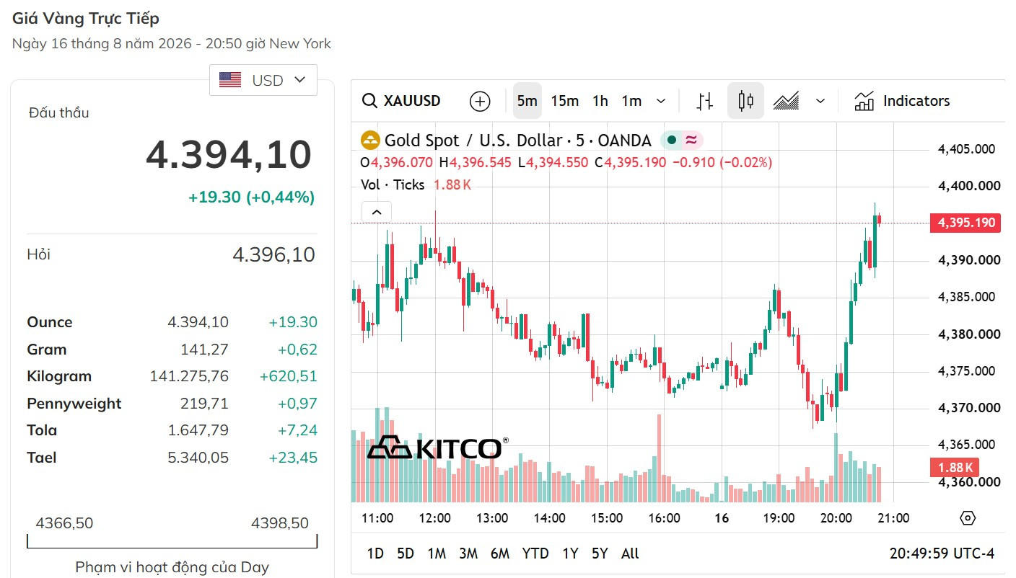Image resolution: width=1016 pixels, height=578 pixels.
Task: Click the gold bars symbol logo
Action: (370, 140)
